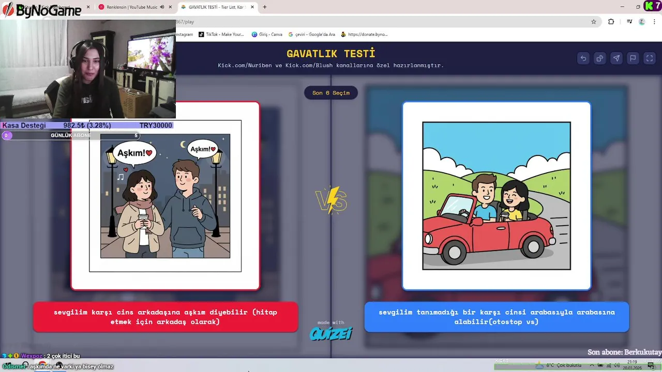This screenshot has width=662, height=372.
Task: Open the clock showing 21:19
Action: coord(632,365)
